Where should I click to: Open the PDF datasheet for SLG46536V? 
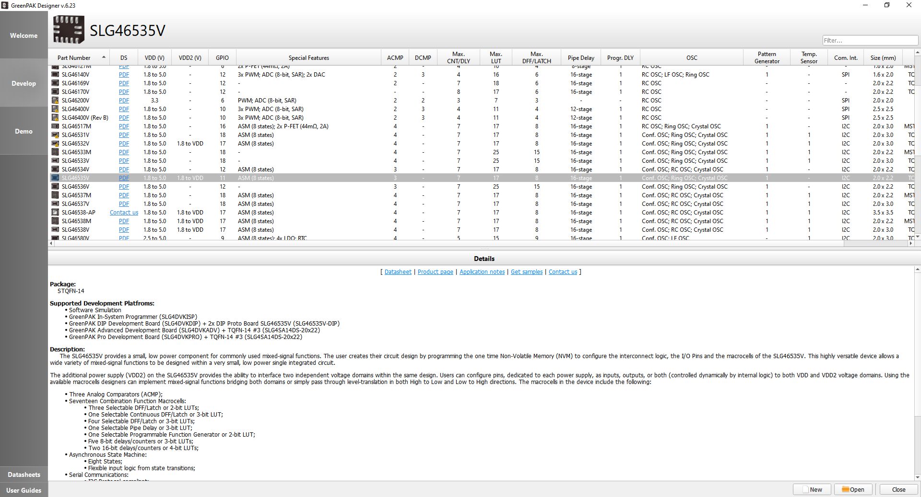click(124, 187)
